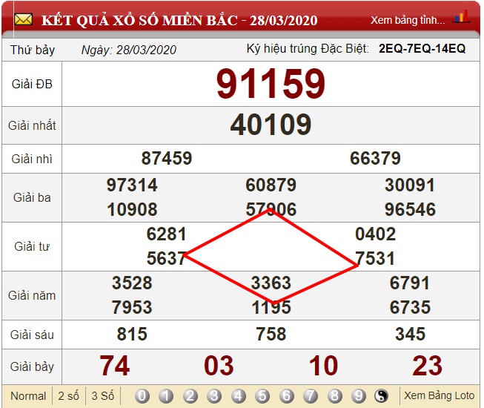Select digit 4 filter ball
The height and width of the screenshot is (408, 484).
point(239,396)
